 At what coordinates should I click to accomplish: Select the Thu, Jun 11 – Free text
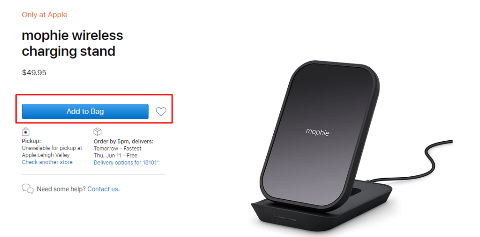coord(115,156)
